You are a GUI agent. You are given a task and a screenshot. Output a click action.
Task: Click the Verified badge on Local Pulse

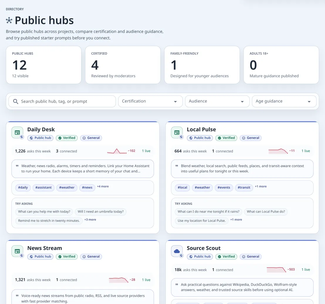tap(226, 138)
